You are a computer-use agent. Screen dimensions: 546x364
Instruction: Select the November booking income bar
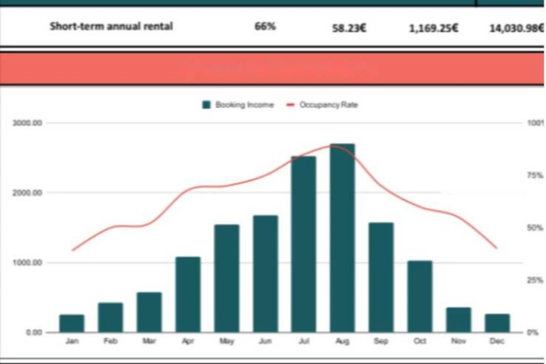[459, 320]
